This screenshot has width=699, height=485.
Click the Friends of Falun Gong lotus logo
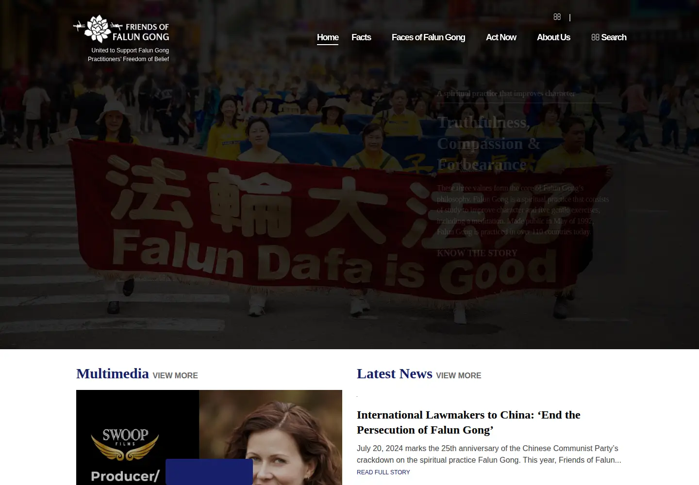click(121, 29)
